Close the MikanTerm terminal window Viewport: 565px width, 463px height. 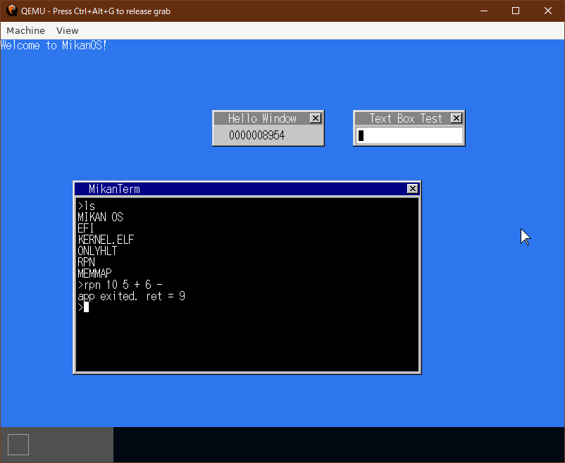(412, 188)
